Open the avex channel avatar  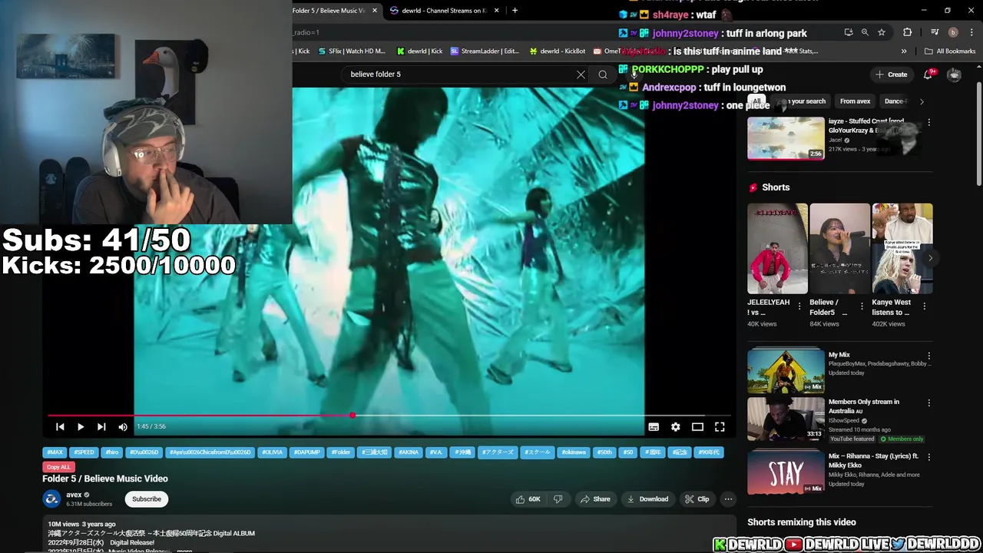[x=51, y=499]
